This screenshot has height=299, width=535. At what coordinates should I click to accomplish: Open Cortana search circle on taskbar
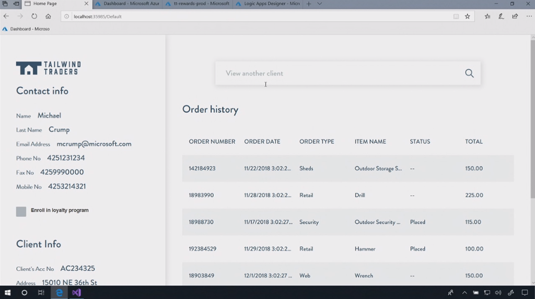[24, 293]
